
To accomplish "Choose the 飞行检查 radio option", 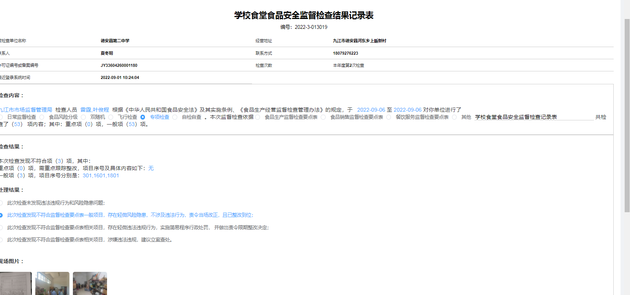I will (x=110, y=117).
